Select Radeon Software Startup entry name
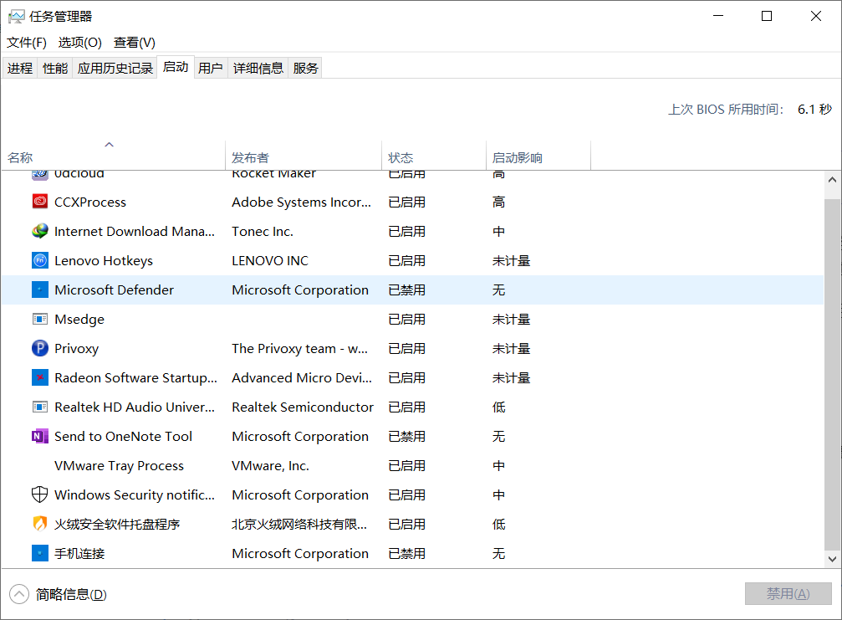Viewport: 842px width, 620px height. (x=135, y=377)
